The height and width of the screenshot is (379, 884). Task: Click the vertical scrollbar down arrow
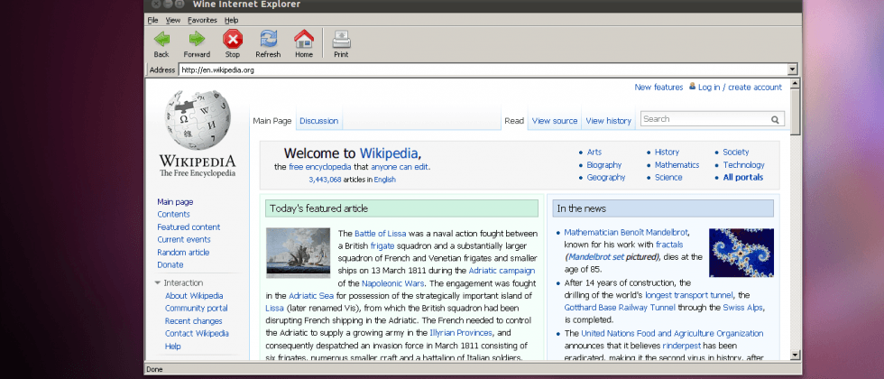pyautogui.click(x=795, y=356)
